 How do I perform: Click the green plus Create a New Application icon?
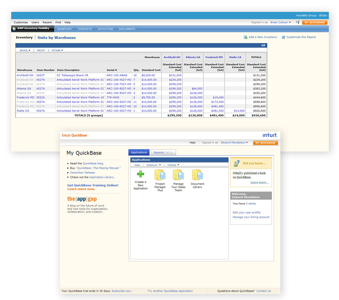tap(141, 174)
